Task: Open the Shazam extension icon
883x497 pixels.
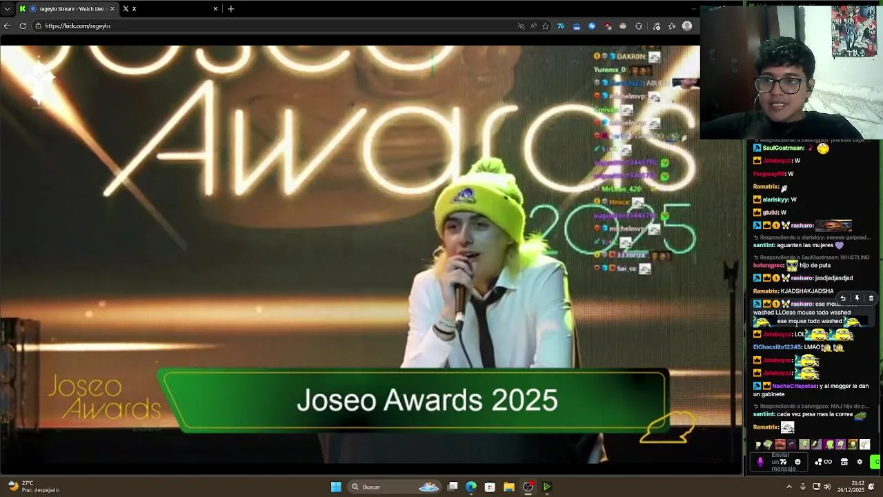Action: (x=592, y=26)
